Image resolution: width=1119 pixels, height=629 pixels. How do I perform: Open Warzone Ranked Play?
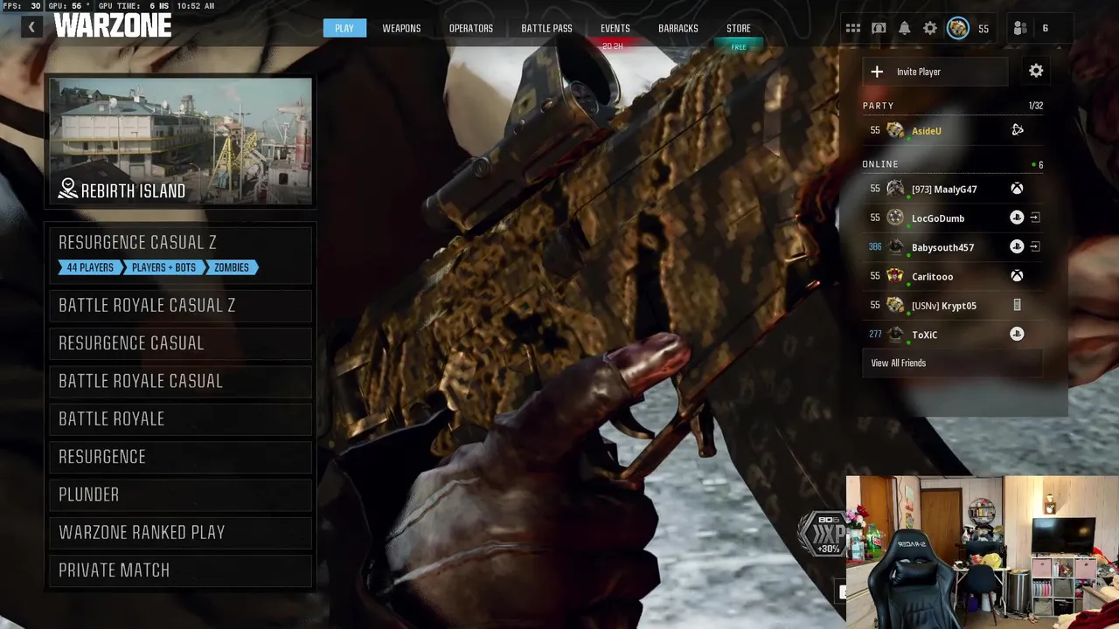[x=180, y=532]
